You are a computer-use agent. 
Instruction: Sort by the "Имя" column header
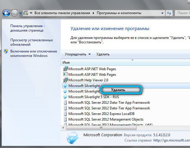[125, 63]
